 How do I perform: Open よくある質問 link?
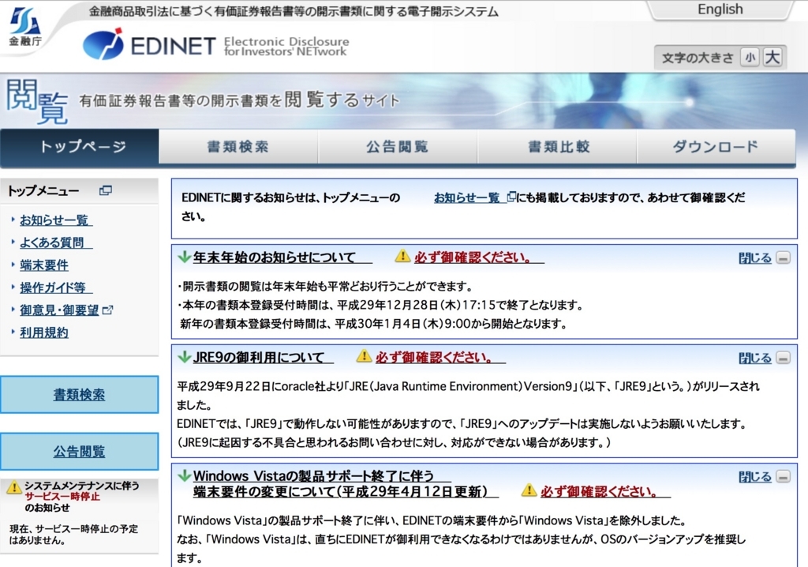click(x=56, y=242)
